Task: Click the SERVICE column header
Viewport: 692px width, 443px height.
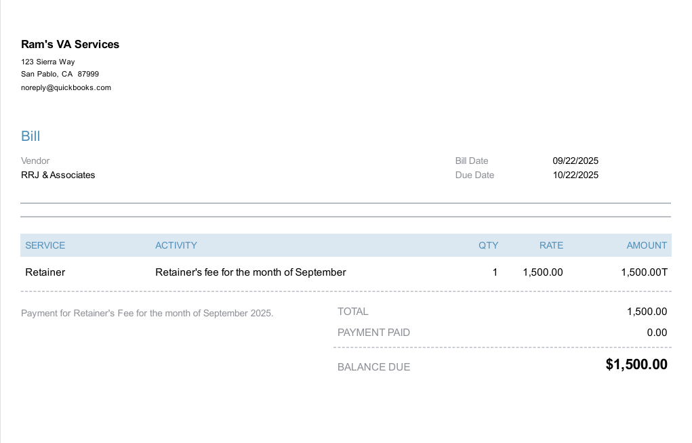Action: 45,245
